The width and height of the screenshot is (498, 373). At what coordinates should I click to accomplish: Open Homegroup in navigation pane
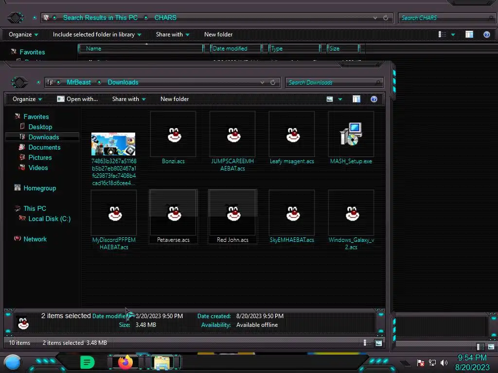39,188
